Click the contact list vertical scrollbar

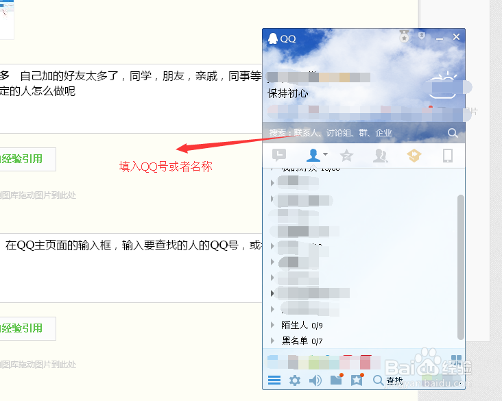(460, 267)
